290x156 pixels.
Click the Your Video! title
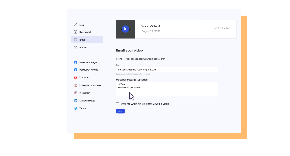click(x=150, y=26)
